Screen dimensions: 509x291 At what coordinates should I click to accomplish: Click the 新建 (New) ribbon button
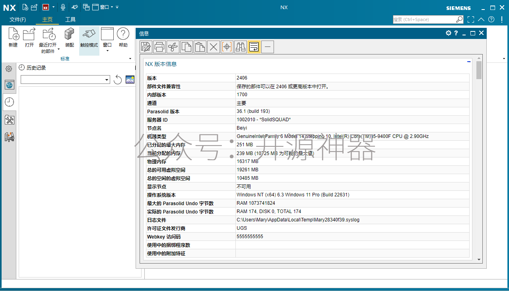[x=13, y=37]
